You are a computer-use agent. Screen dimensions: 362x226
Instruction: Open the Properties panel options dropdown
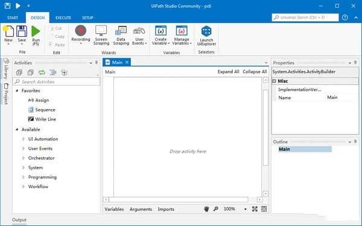(350, 63)
